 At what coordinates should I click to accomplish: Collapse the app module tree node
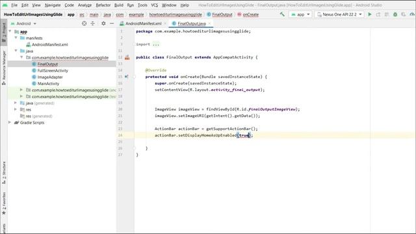(10, 31)
